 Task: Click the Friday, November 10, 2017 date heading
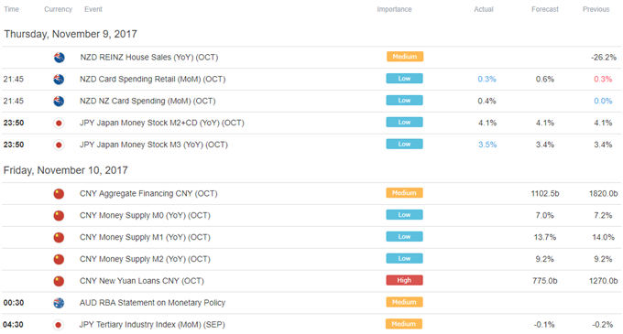(66, 170)
